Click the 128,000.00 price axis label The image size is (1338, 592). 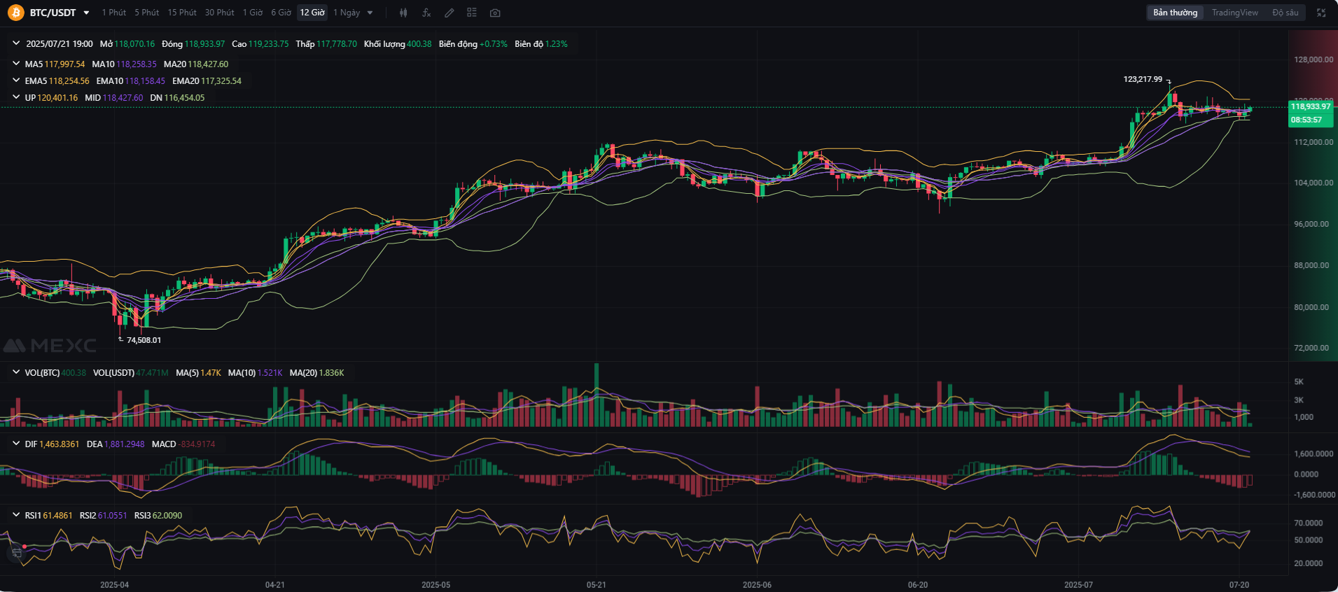point(1313,59)
